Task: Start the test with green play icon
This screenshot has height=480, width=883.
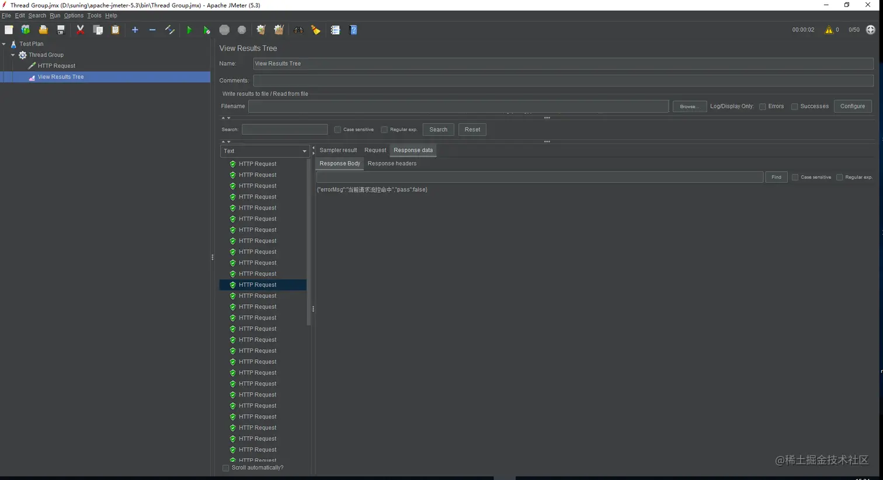Action: tap(189, 30)
